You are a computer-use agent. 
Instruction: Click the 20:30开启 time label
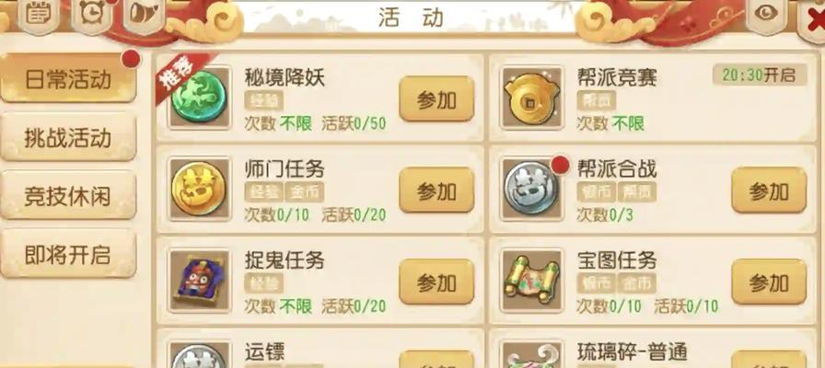click(760, 75)
